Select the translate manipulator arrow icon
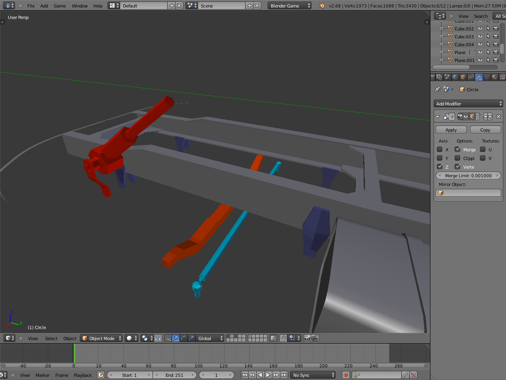 pyautogui.click(x=176, y=338)
